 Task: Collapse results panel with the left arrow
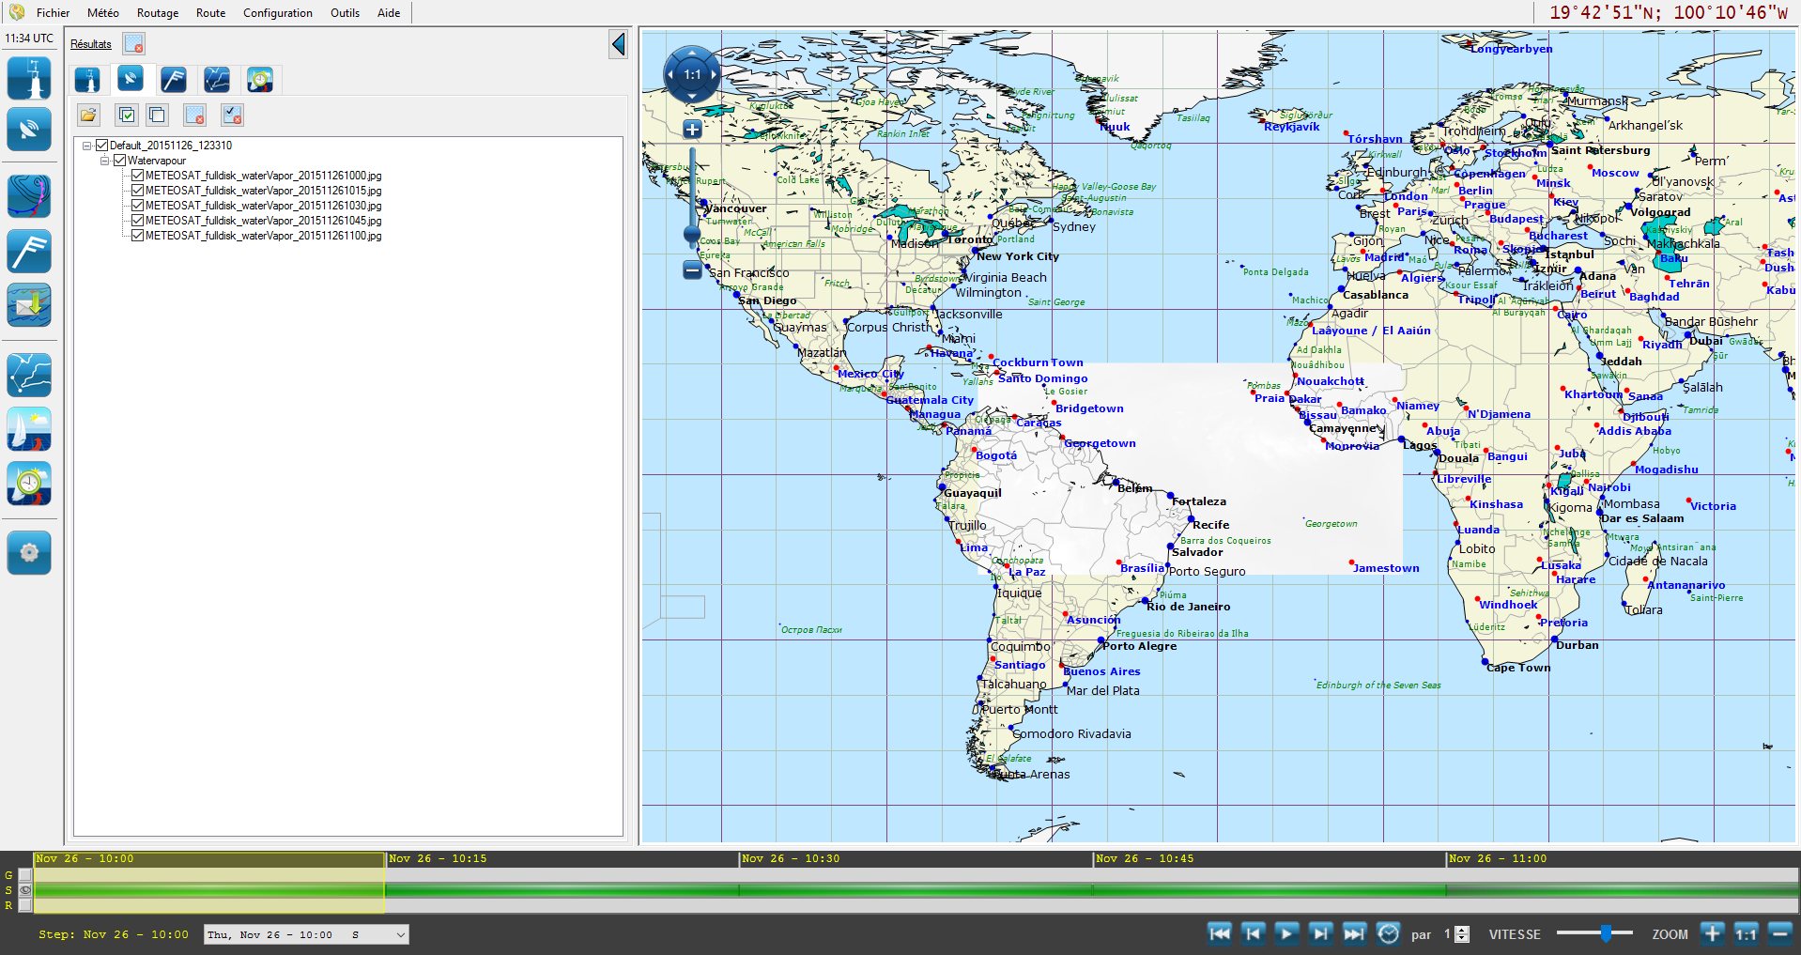(618, 44)
